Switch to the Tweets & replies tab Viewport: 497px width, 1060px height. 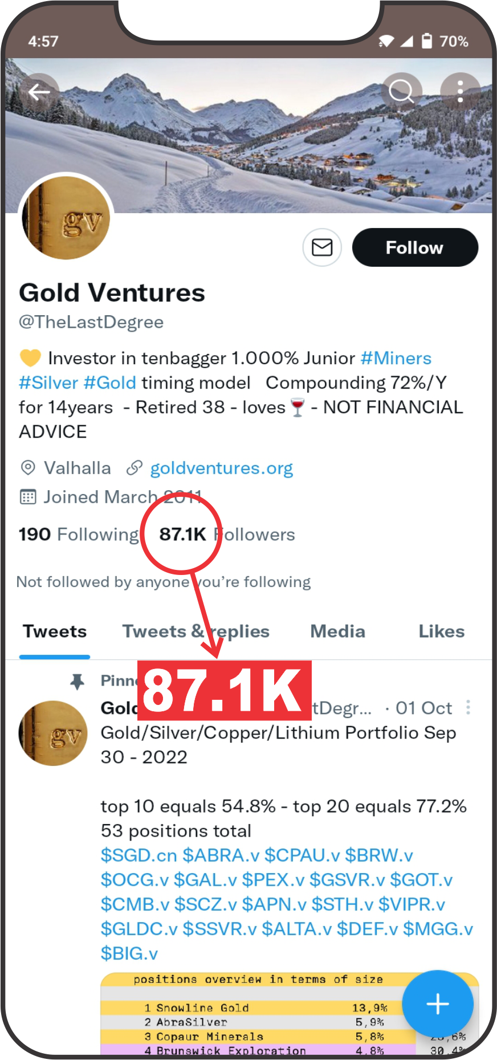[x=195, y=631]
